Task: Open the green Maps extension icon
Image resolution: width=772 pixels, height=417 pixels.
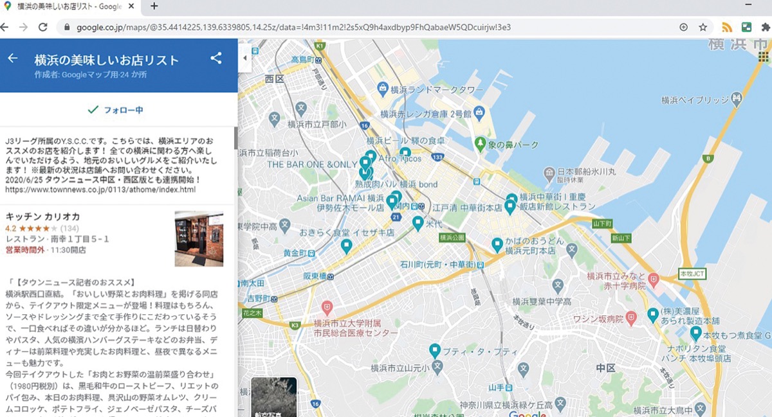Action: (747, 28)
